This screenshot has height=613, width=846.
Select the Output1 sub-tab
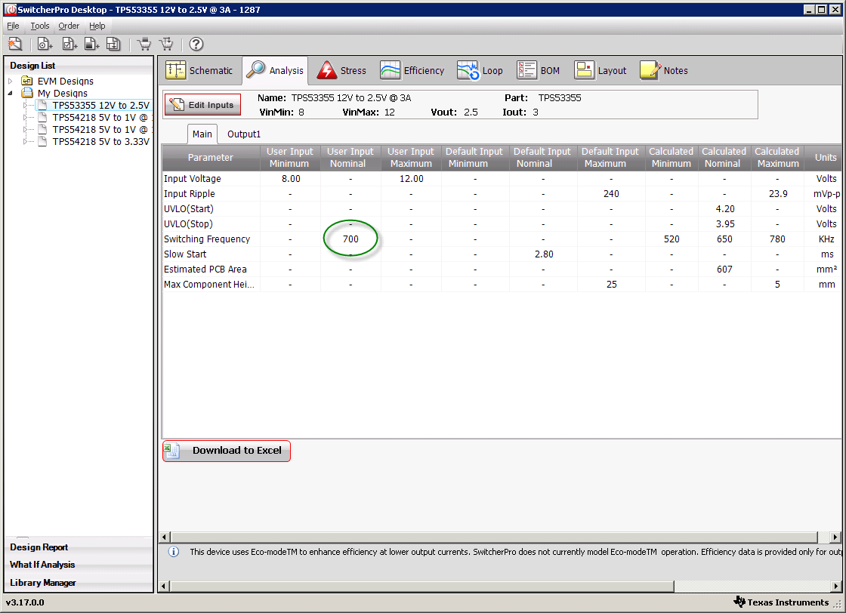point(244,134)
